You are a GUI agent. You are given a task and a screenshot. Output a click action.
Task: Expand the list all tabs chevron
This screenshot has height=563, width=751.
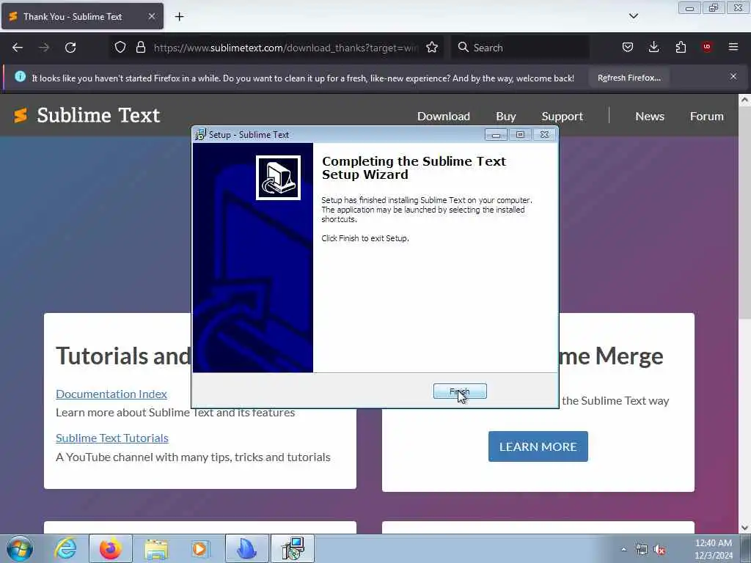(633, 16)
